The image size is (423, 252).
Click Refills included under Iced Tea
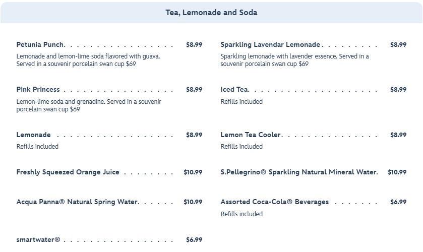click(x=241, y=101)
